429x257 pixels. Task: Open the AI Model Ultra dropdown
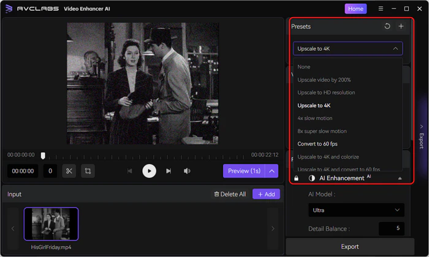[x=356, y=210]
